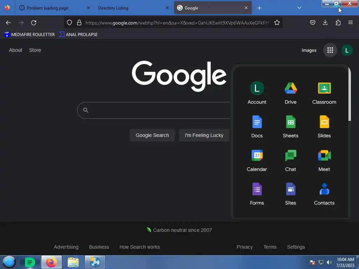Reload the current page
This screenshot has width=359, height=269.
click(34, 22)
